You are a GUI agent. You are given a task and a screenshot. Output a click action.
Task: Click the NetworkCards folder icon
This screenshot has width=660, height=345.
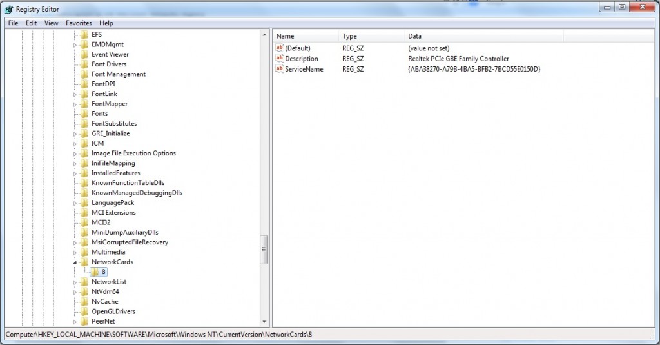click(x=84, y=262)
